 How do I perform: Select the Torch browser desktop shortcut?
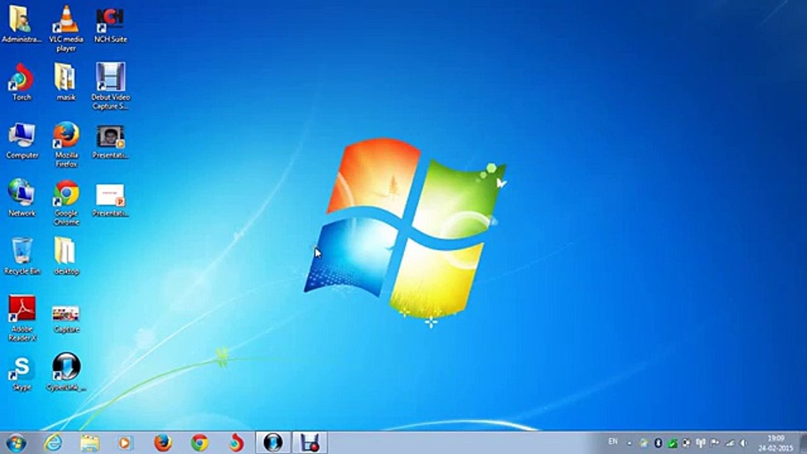21,82
